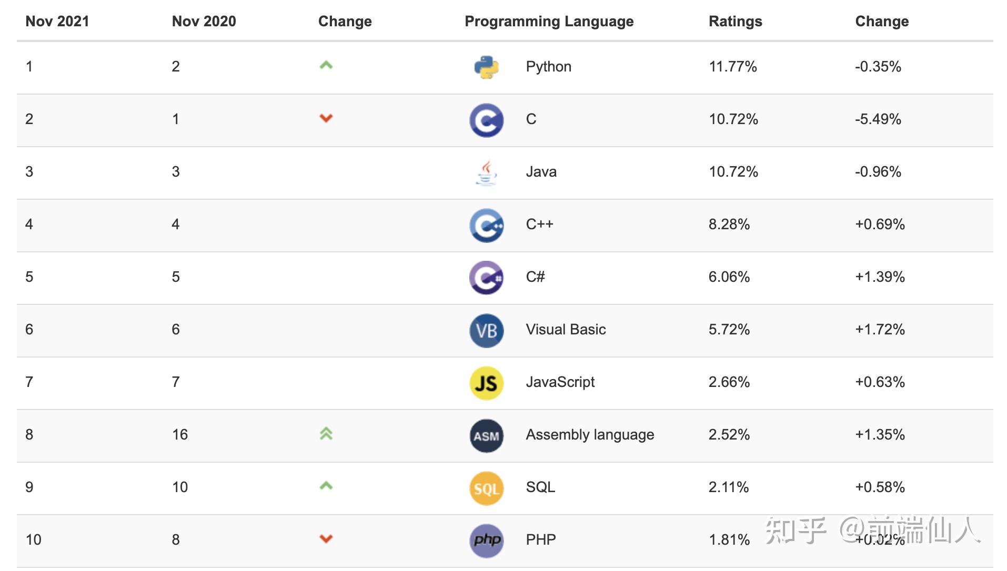This screenshot has height=571, width=1007.
Task: Click the C++ logo icon
Action: [x=486, y=225]
